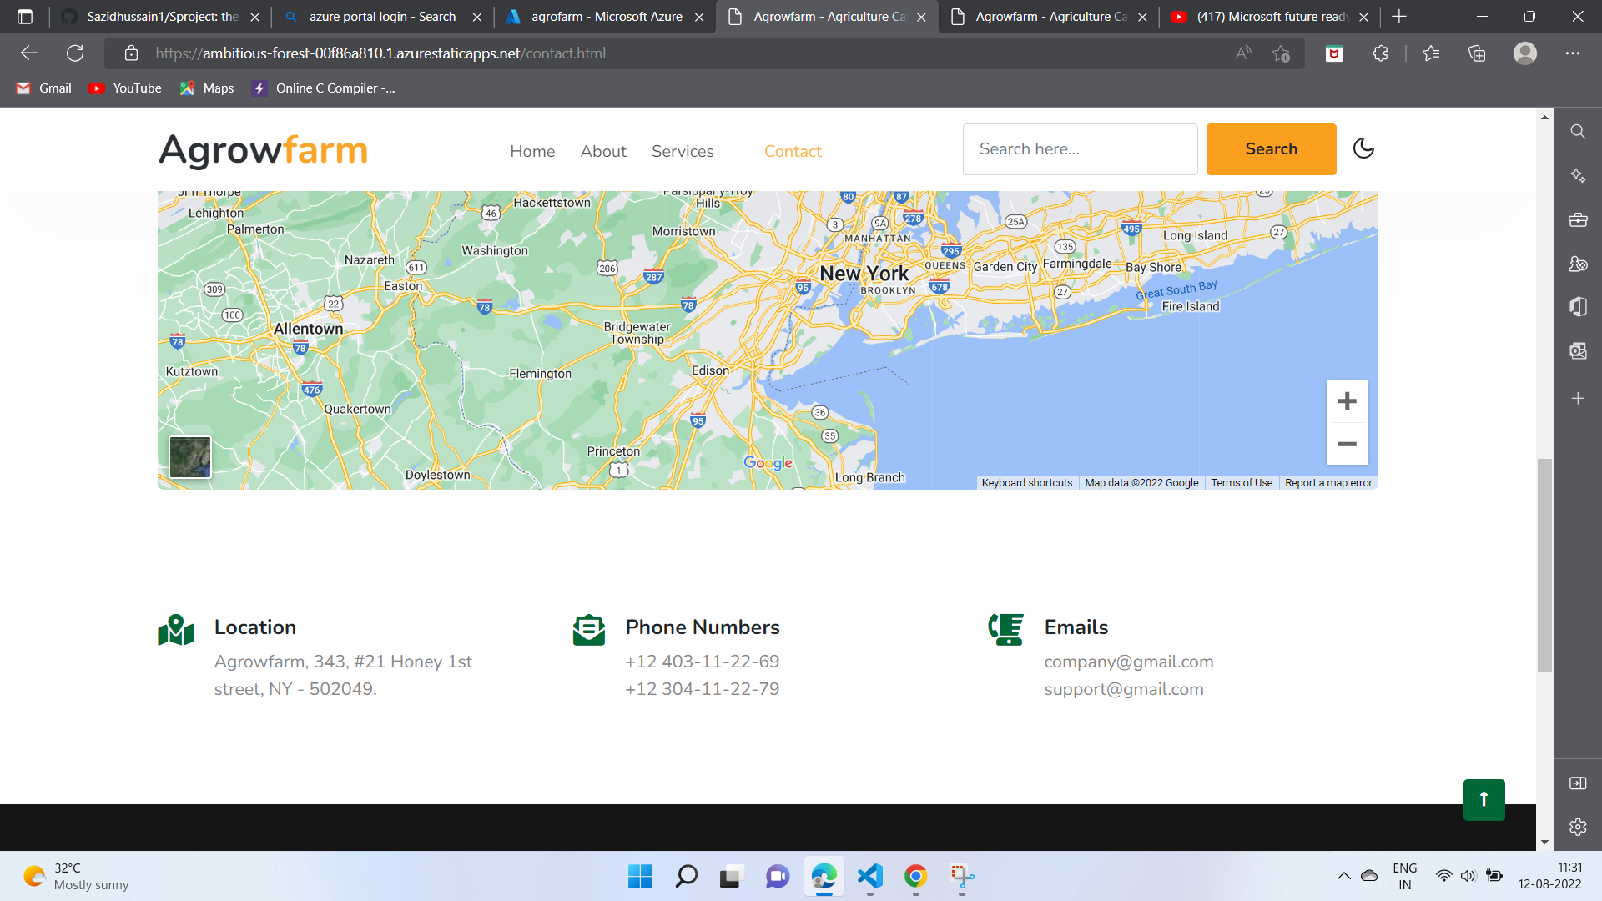Viewport: 1602px width, 901px height.
Task: Click the Agrowfarm logo
Action: 263,150
